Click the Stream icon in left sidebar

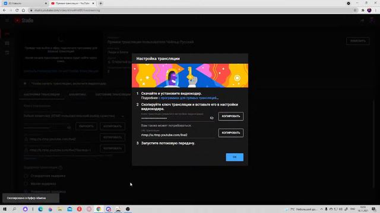pyautogui.click(x=7, y=34)
